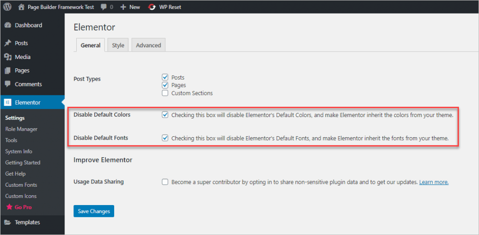Image resolution: width=479 pixels, height=235 pixels.
Task: Switch to the Style tab
Action: [118, 45]
